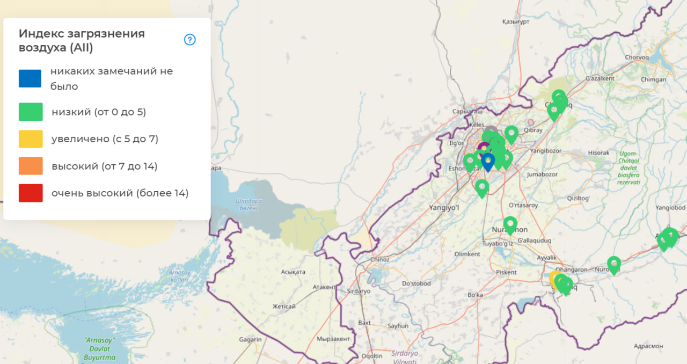Viewport: 687px width, 364px height.
Task: Open the green marker at Nurobod
Action: pos(614,264)
